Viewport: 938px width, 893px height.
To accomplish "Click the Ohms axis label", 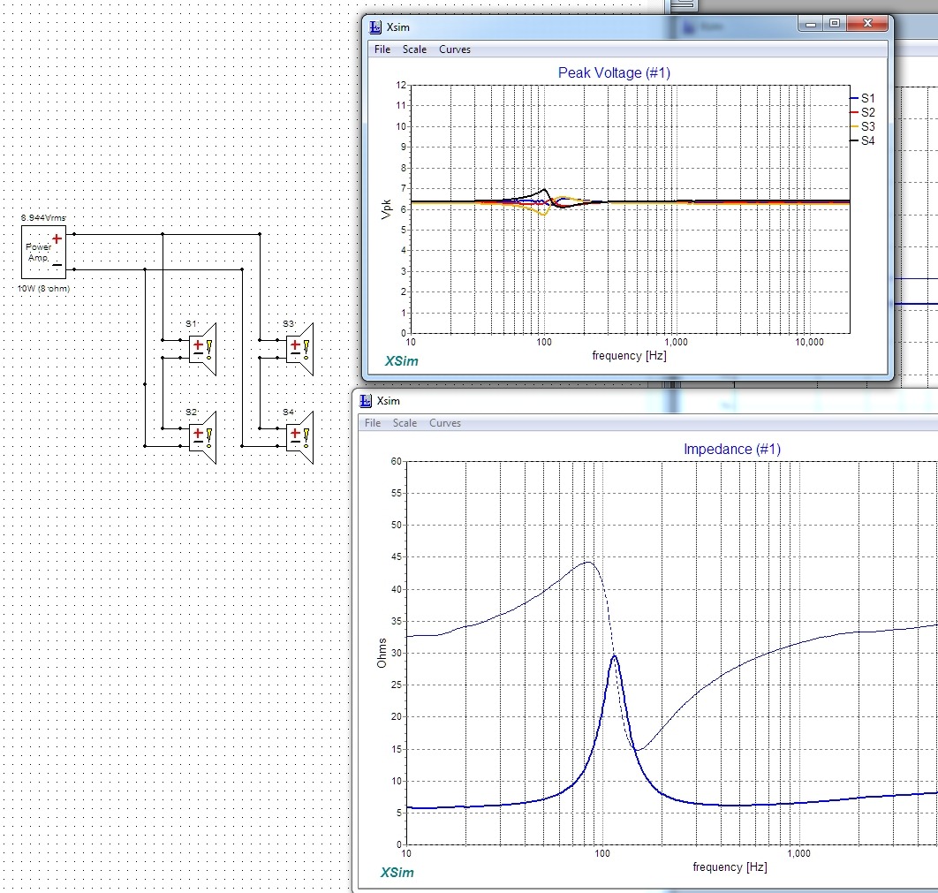I will [382, 653].
